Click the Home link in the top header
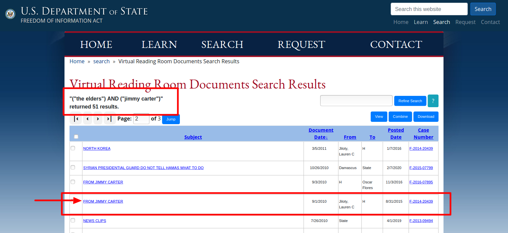Screen dimensions: 508x233 [401, 22]
